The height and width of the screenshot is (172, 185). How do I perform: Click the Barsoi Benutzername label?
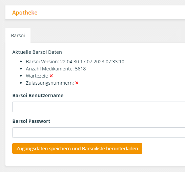pyautogui.click(x=38, y=95)
